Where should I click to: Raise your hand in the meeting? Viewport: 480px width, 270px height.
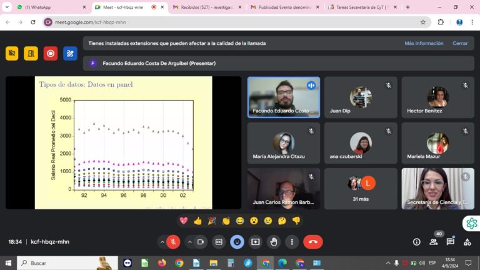click(273, 242)
